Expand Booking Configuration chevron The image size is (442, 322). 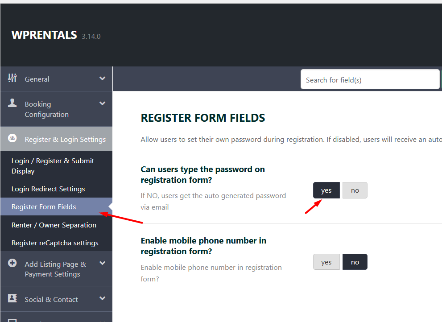[x=102, y=103]
